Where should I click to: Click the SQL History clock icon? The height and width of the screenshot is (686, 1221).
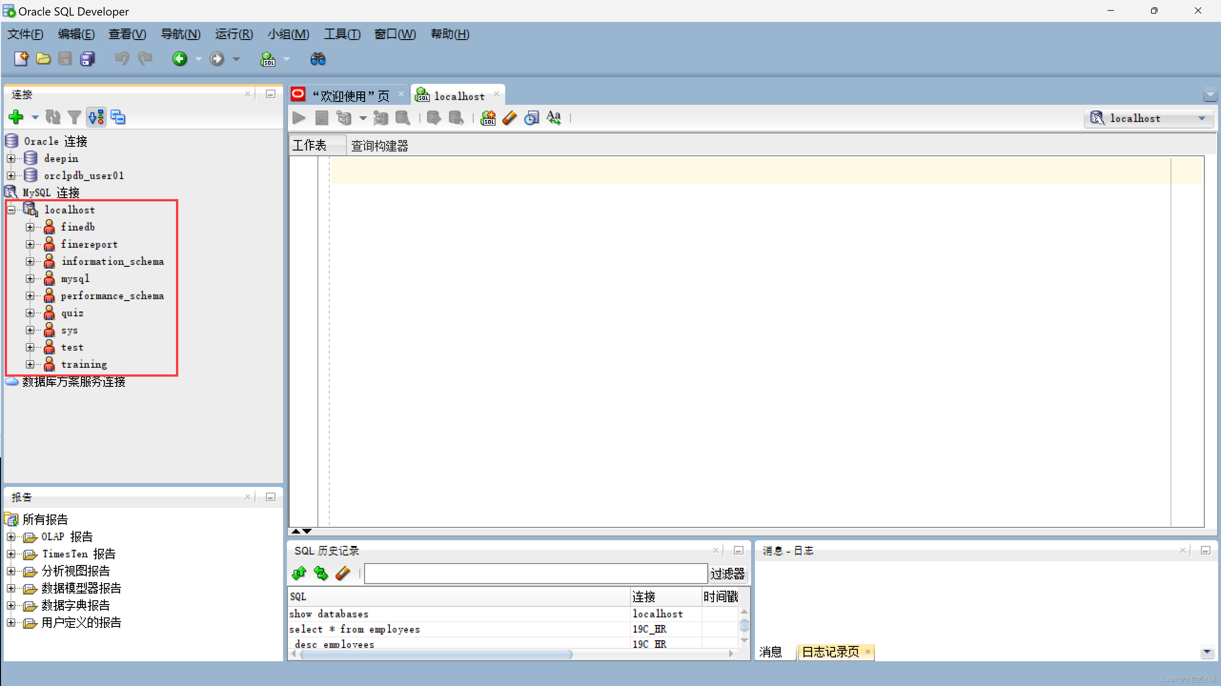(531, 118)
